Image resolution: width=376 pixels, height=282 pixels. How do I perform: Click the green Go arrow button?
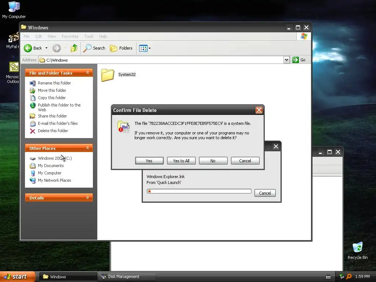(296, 60)
